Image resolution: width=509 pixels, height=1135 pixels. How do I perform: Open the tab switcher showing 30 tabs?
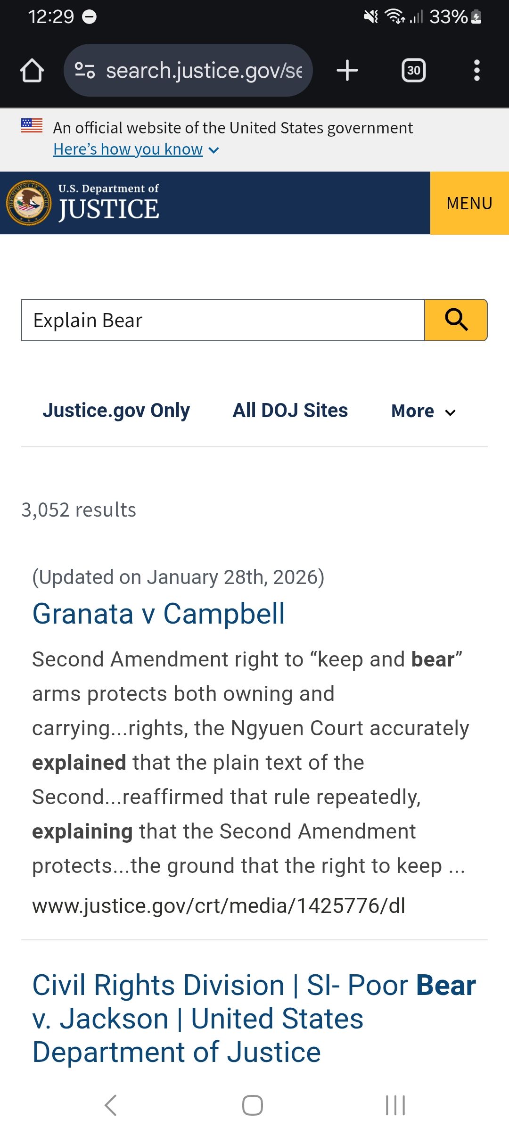pyautogui.click(x=413, y=71)
